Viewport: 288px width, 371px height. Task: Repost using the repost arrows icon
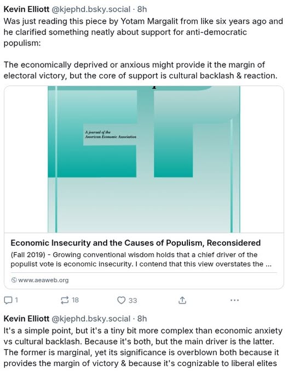coord(65,300)
